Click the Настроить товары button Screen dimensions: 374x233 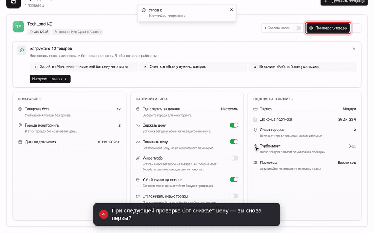[50, 79]
